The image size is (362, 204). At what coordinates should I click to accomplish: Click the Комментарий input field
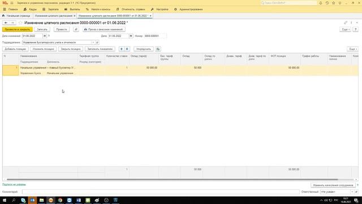tap(161, 192)
